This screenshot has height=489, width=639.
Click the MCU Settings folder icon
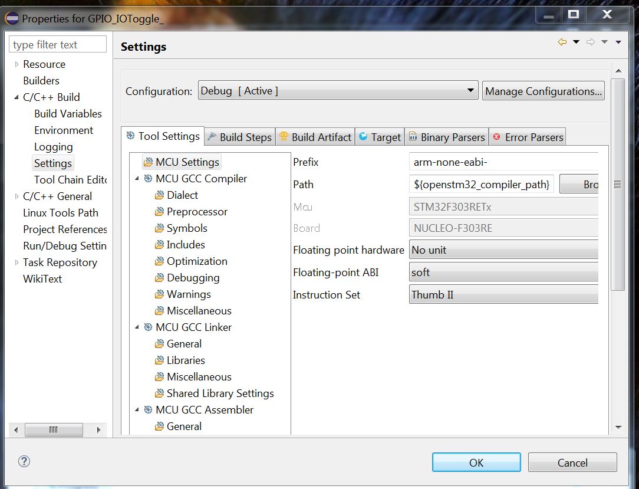[x=149, y=162]
